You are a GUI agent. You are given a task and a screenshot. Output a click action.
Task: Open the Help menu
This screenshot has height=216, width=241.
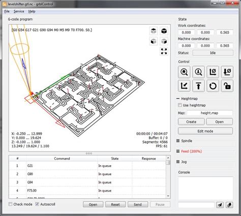pyautogui.click(x=32, y=11)
